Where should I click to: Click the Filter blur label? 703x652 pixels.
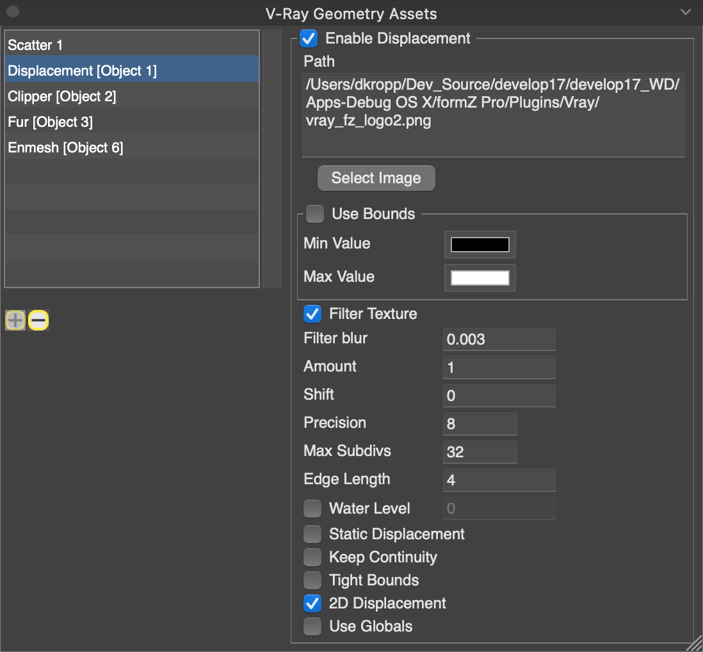point(335,338)
